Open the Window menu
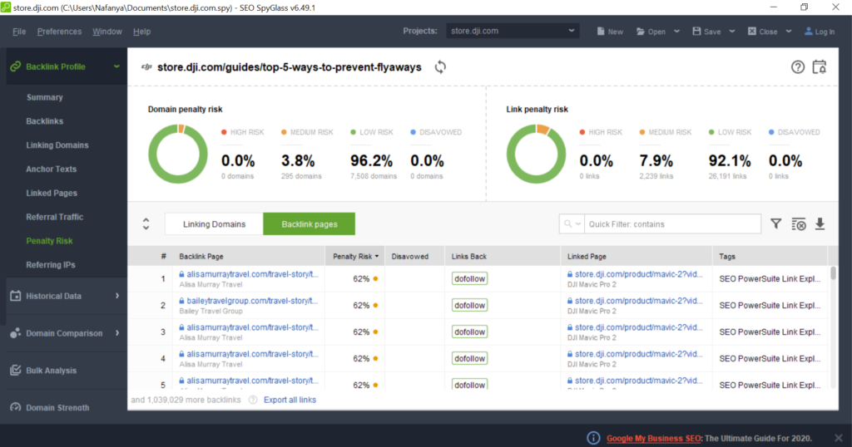Screen dimensions: 852x447 click(107, 32)
